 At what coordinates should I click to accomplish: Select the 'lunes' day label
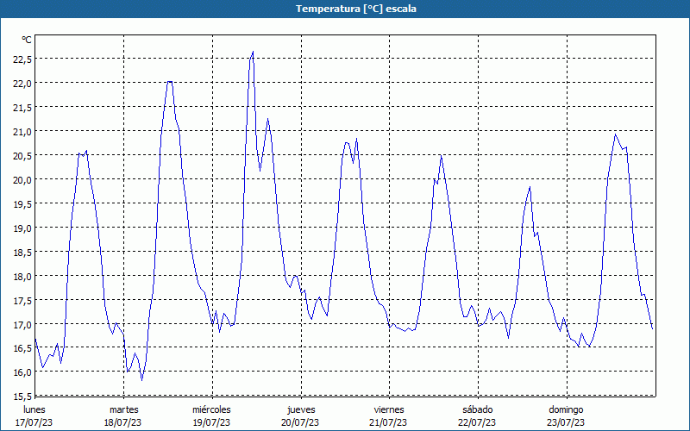(34, 410)
